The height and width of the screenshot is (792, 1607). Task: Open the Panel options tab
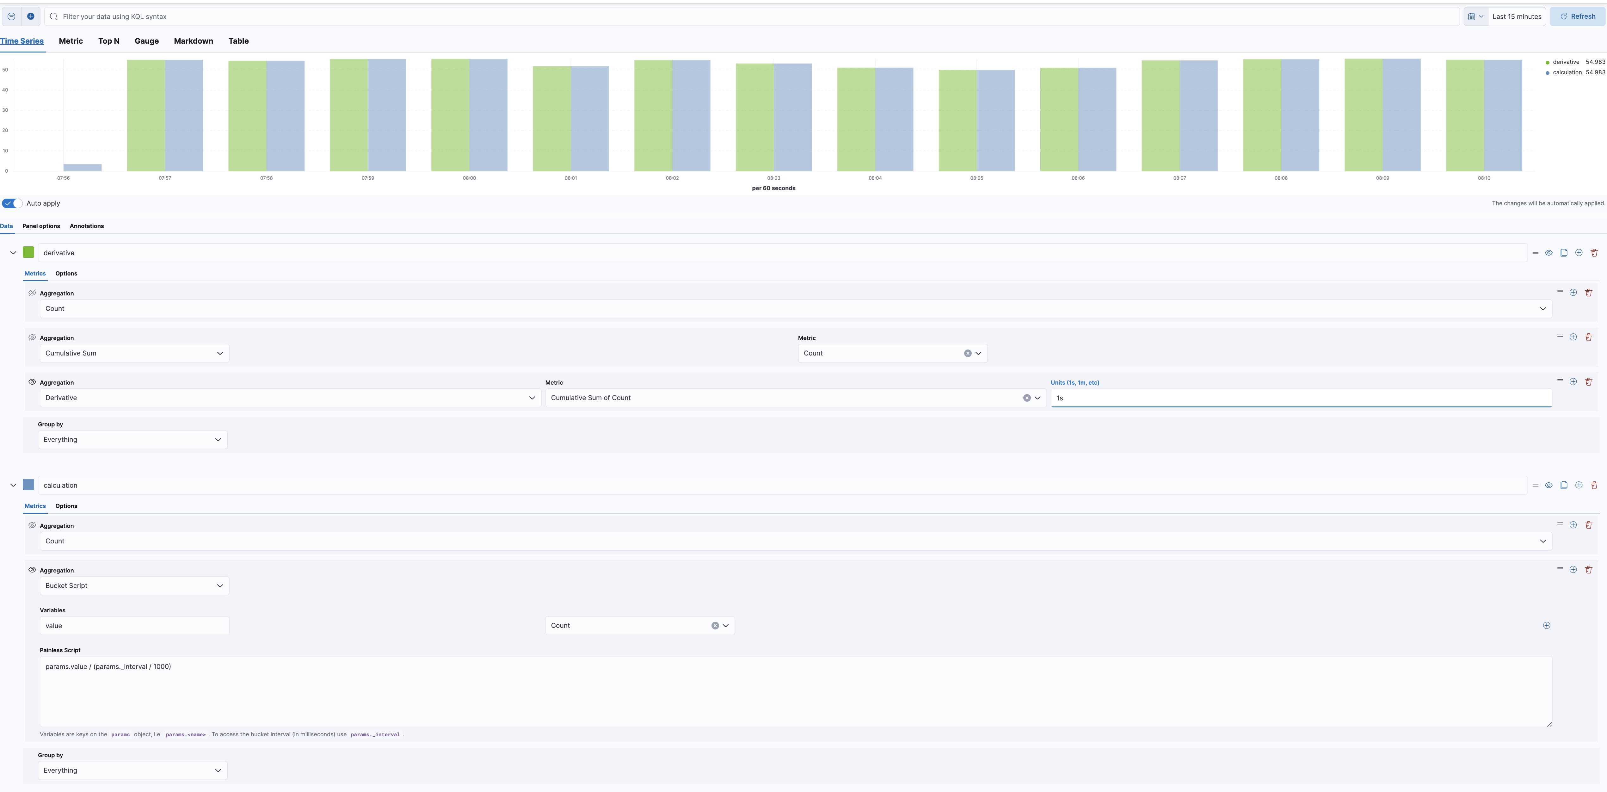tap(40, 226)
